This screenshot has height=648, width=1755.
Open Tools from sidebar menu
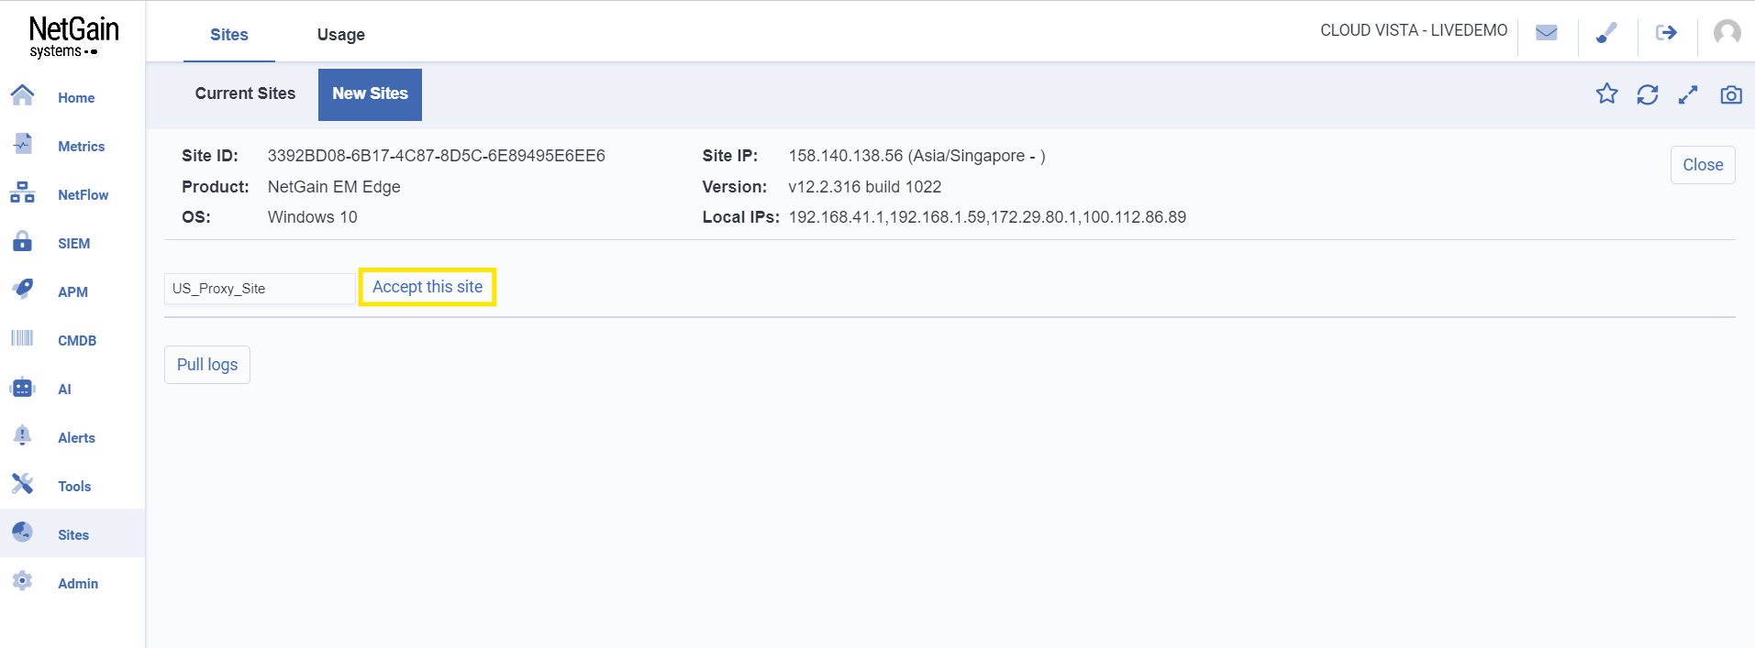coord(74,487)
